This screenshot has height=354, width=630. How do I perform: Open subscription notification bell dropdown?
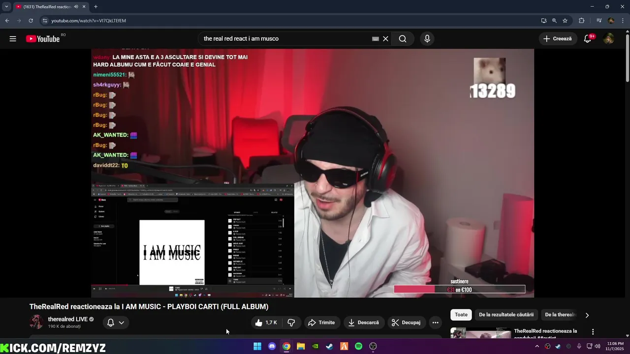click(x=116, y=323)
